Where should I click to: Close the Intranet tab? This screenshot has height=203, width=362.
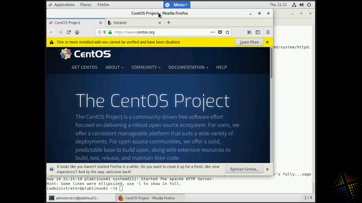160,23
